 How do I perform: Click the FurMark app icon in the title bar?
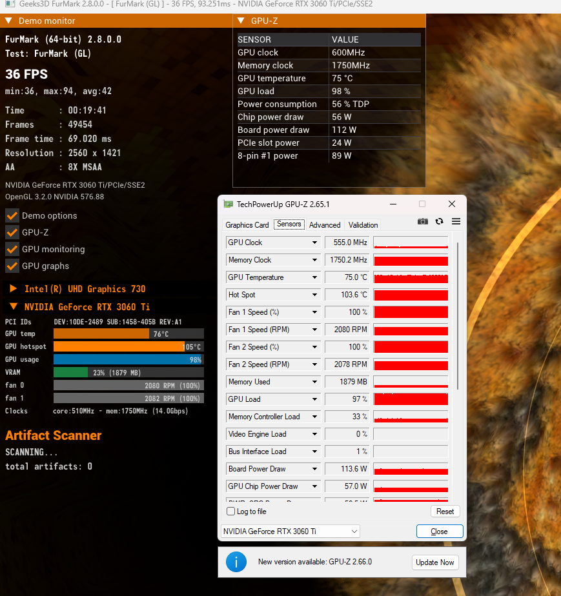[x=10, y=4]
